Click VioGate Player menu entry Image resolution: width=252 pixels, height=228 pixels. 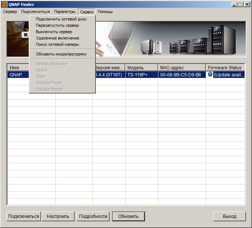63,83
